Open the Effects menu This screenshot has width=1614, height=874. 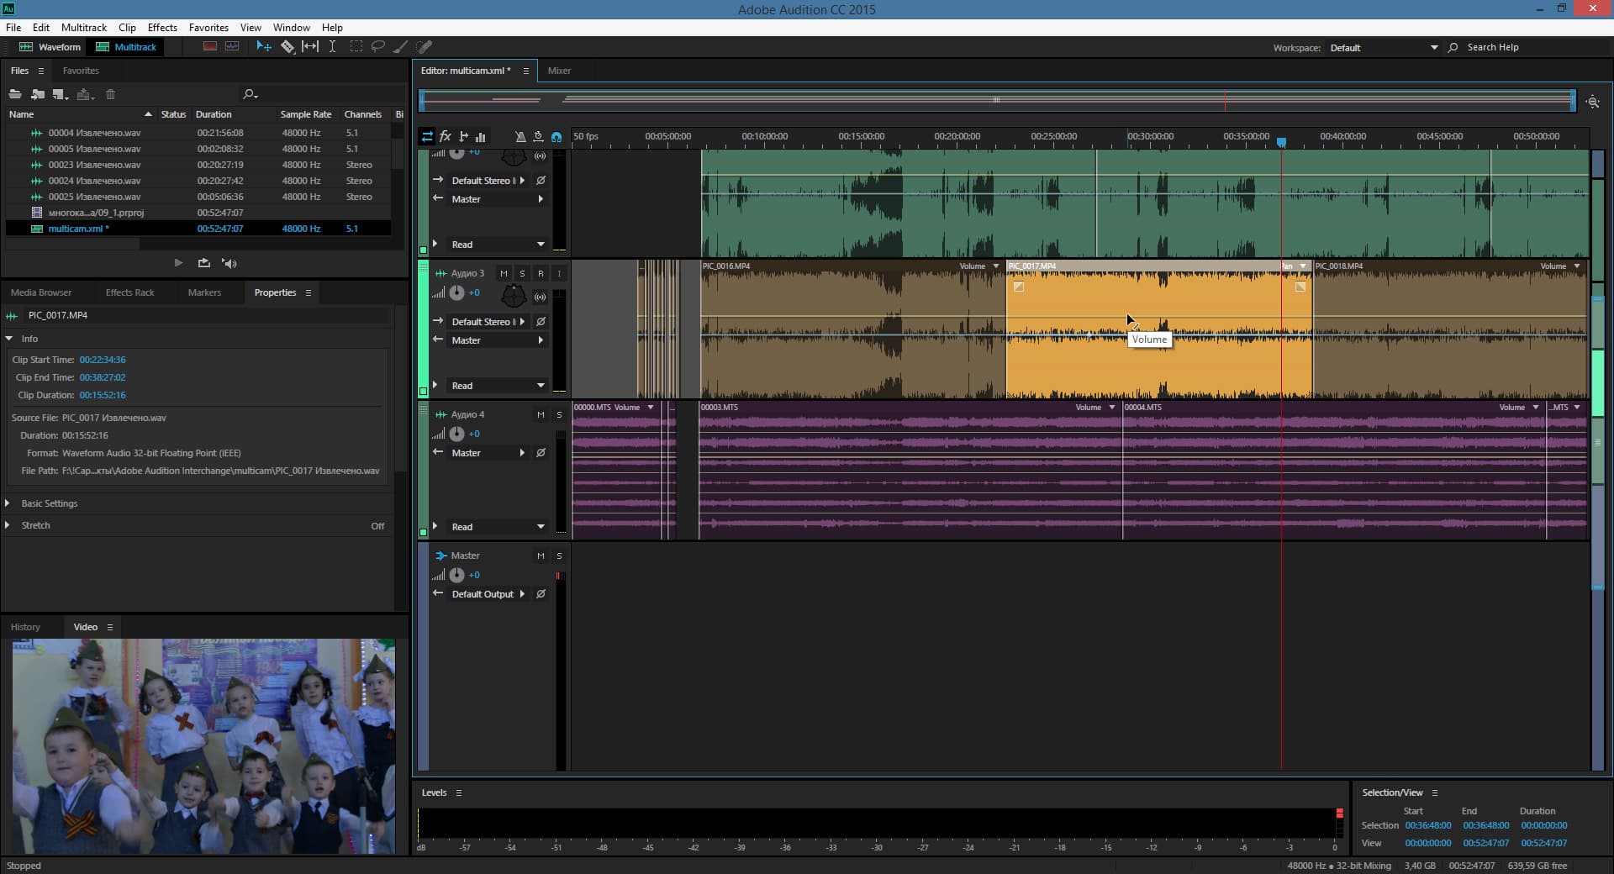(162, 27)
